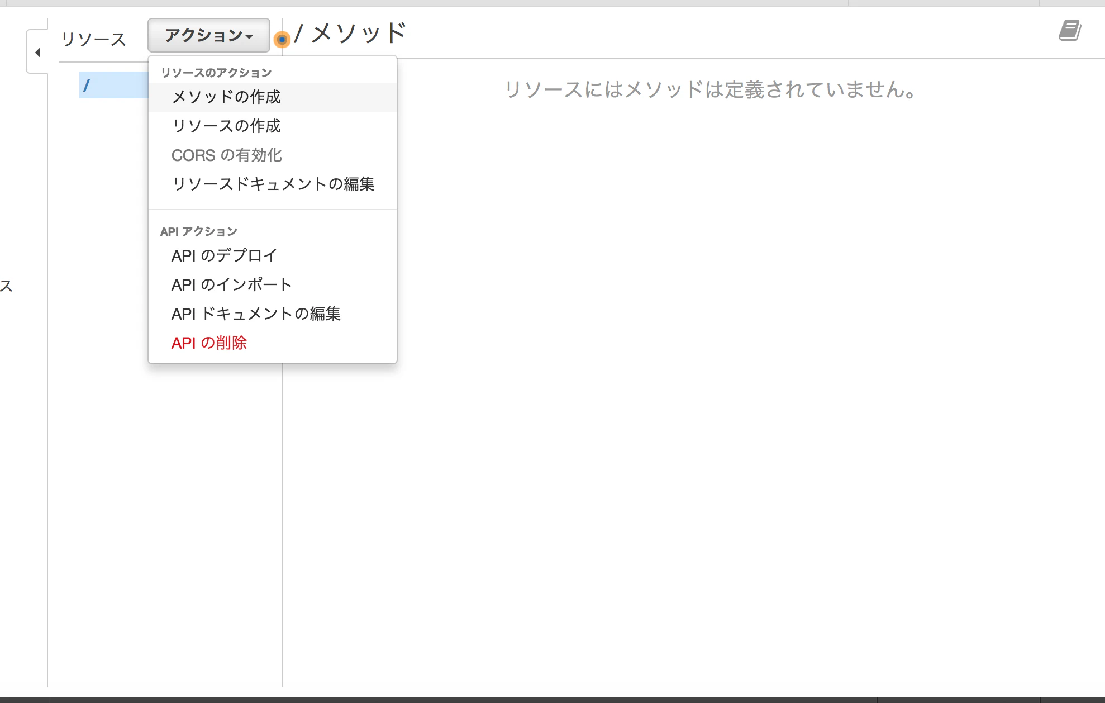Viewport: 1105px width, 703px height.
Task: Click the リソースにはメソッドは定義されていません message
Action: [710, 89]
